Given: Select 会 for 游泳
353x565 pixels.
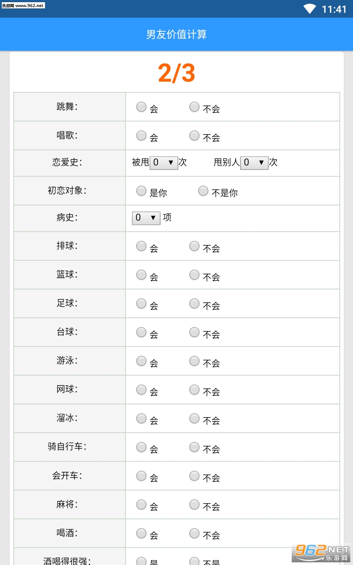Looking at the screenshot, I should (x=141, y=361).
